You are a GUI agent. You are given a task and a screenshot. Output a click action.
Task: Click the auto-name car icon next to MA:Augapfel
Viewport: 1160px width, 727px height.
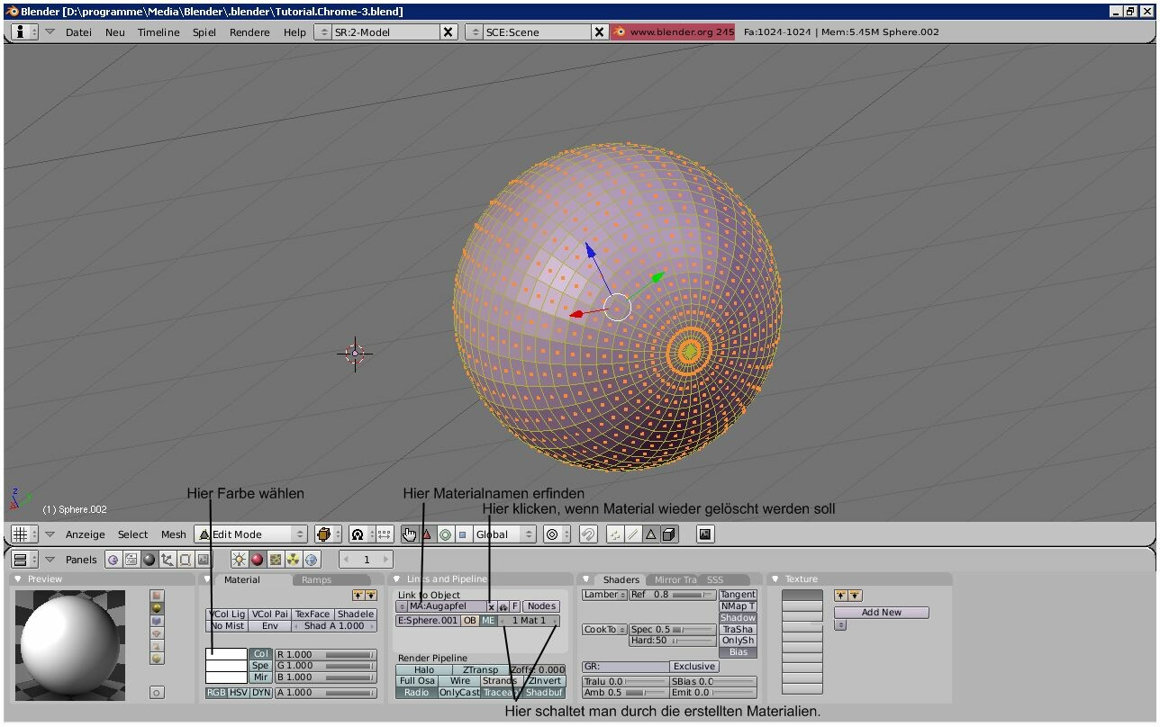(503, 606)
